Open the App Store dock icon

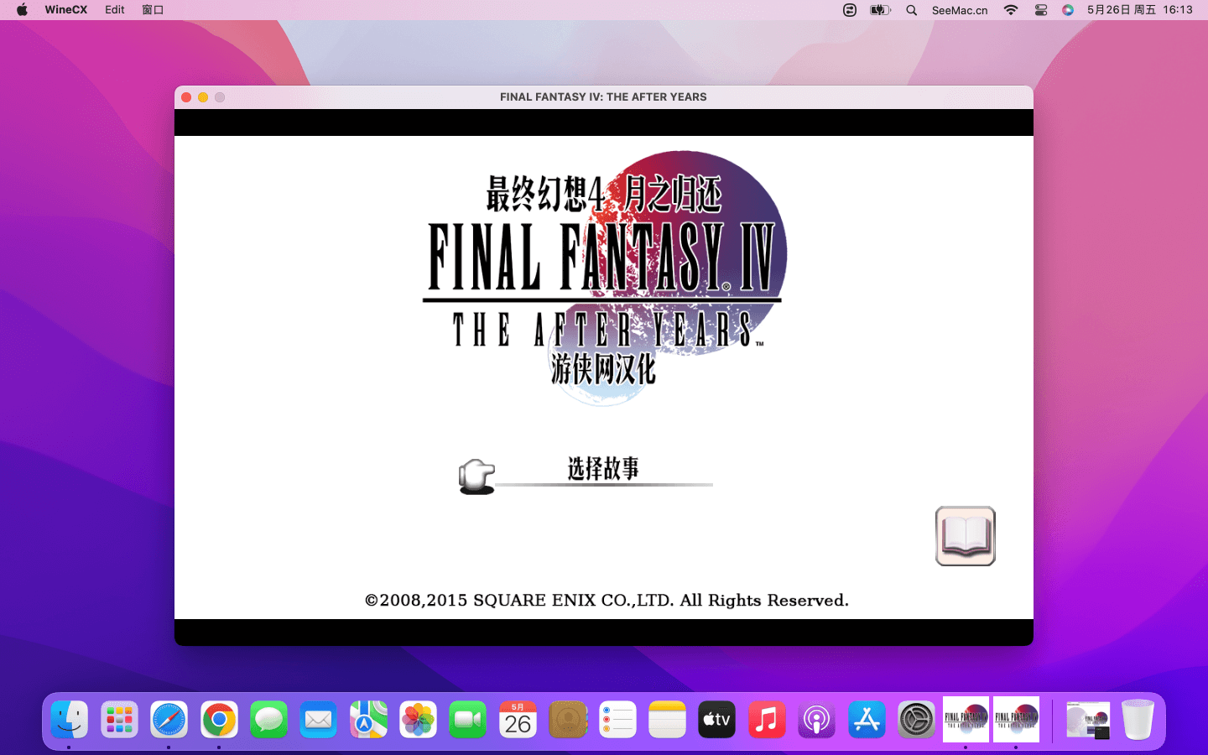click(867, 720)
